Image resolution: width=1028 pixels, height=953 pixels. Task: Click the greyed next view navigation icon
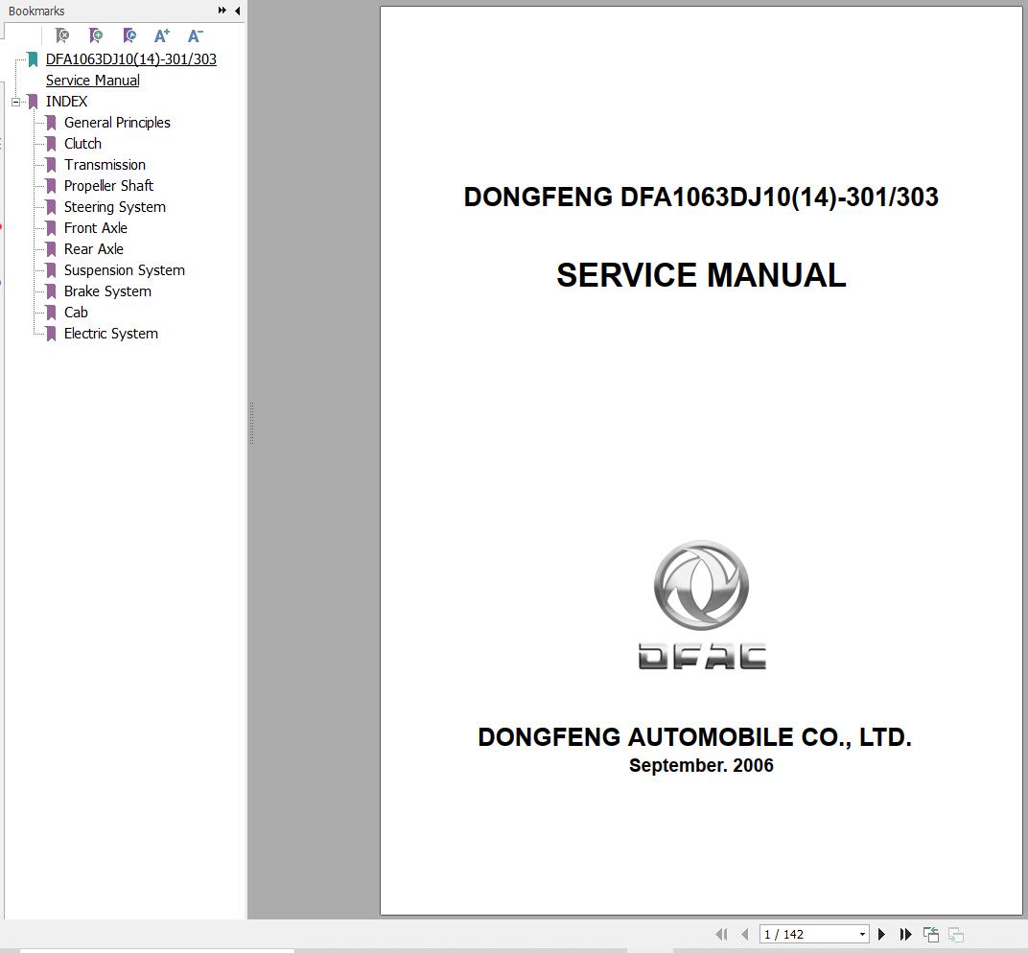(956, 934)
